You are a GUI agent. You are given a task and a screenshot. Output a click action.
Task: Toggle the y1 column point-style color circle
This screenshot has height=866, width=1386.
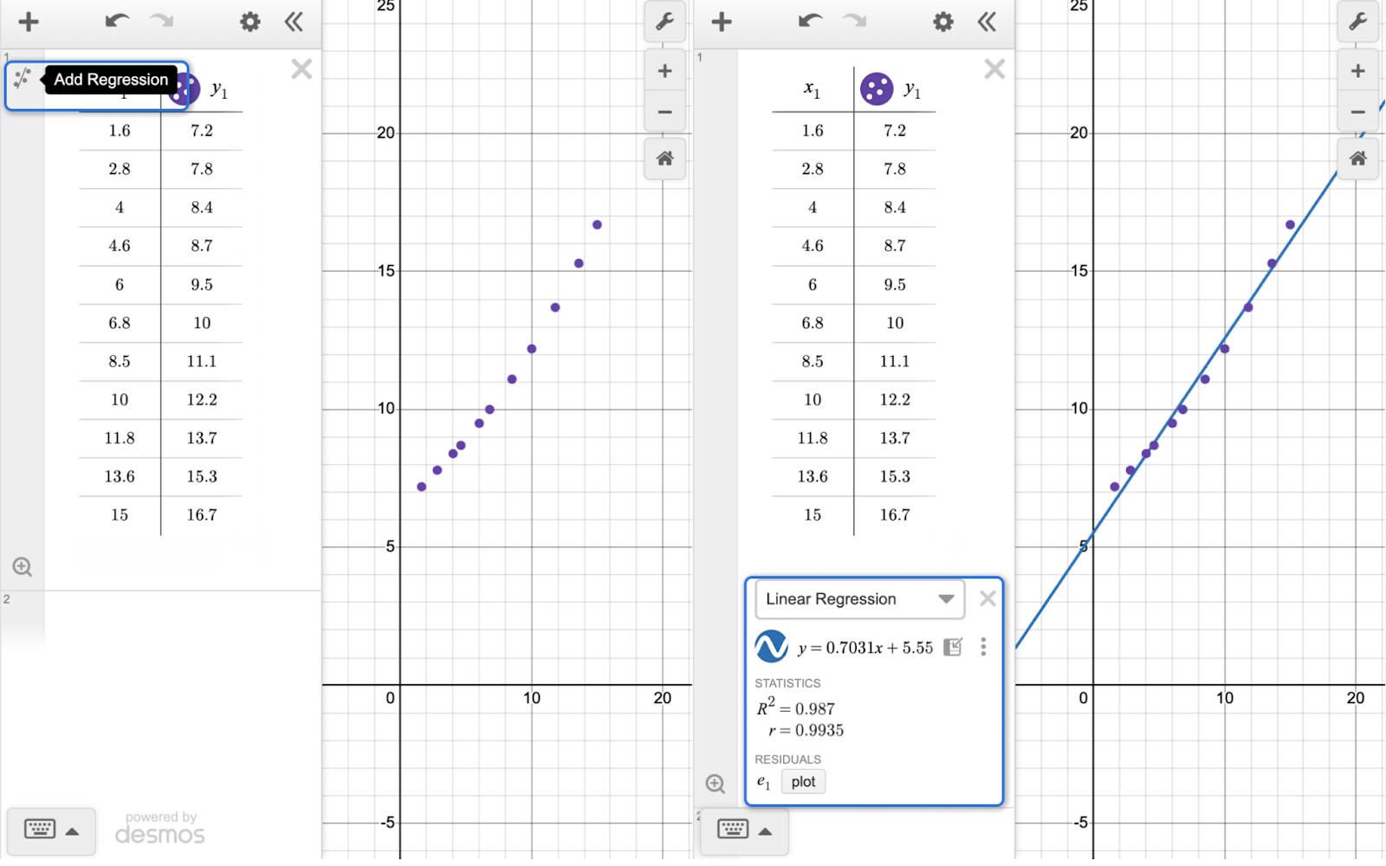tap(878, 88)
